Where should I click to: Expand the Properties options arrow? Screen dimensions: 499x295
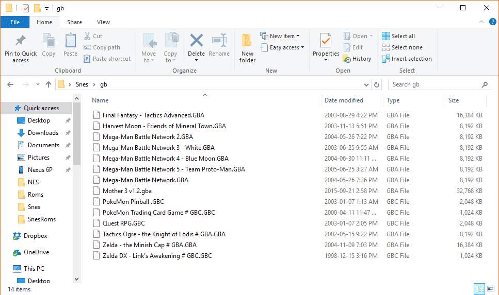pyautogui.click(x=326, y=60)
